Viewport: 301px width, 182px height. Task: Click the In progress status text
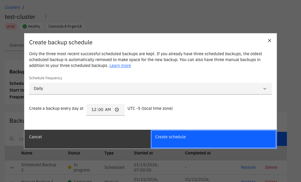(x=82, y=167)
